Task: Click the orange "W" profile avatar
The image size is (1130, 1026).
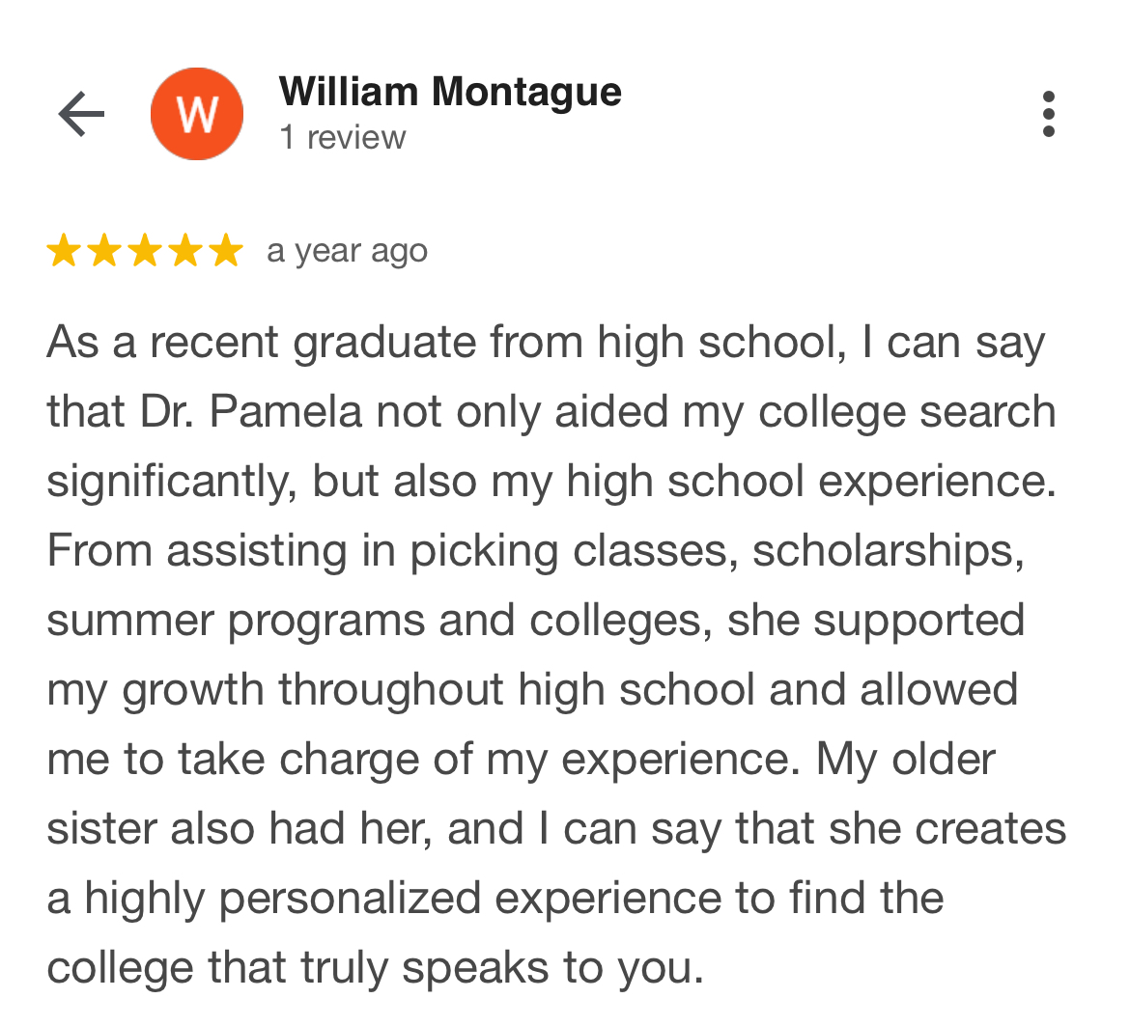Action: point(197,115)
